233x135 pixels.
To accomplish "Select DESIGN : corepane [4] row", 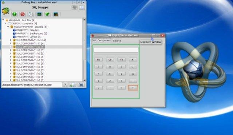I will pos(24,23).
